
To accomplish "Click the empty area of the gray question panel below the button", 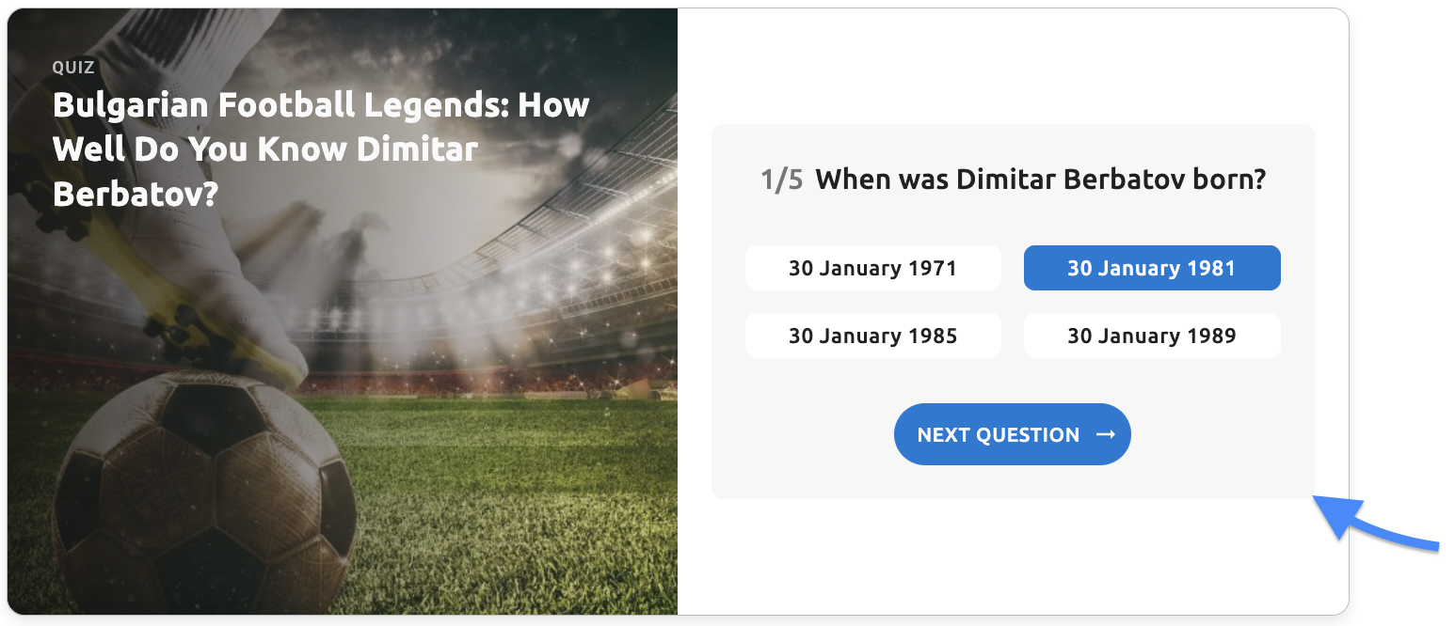I will pyautogui.click(x=1012, y=482).
